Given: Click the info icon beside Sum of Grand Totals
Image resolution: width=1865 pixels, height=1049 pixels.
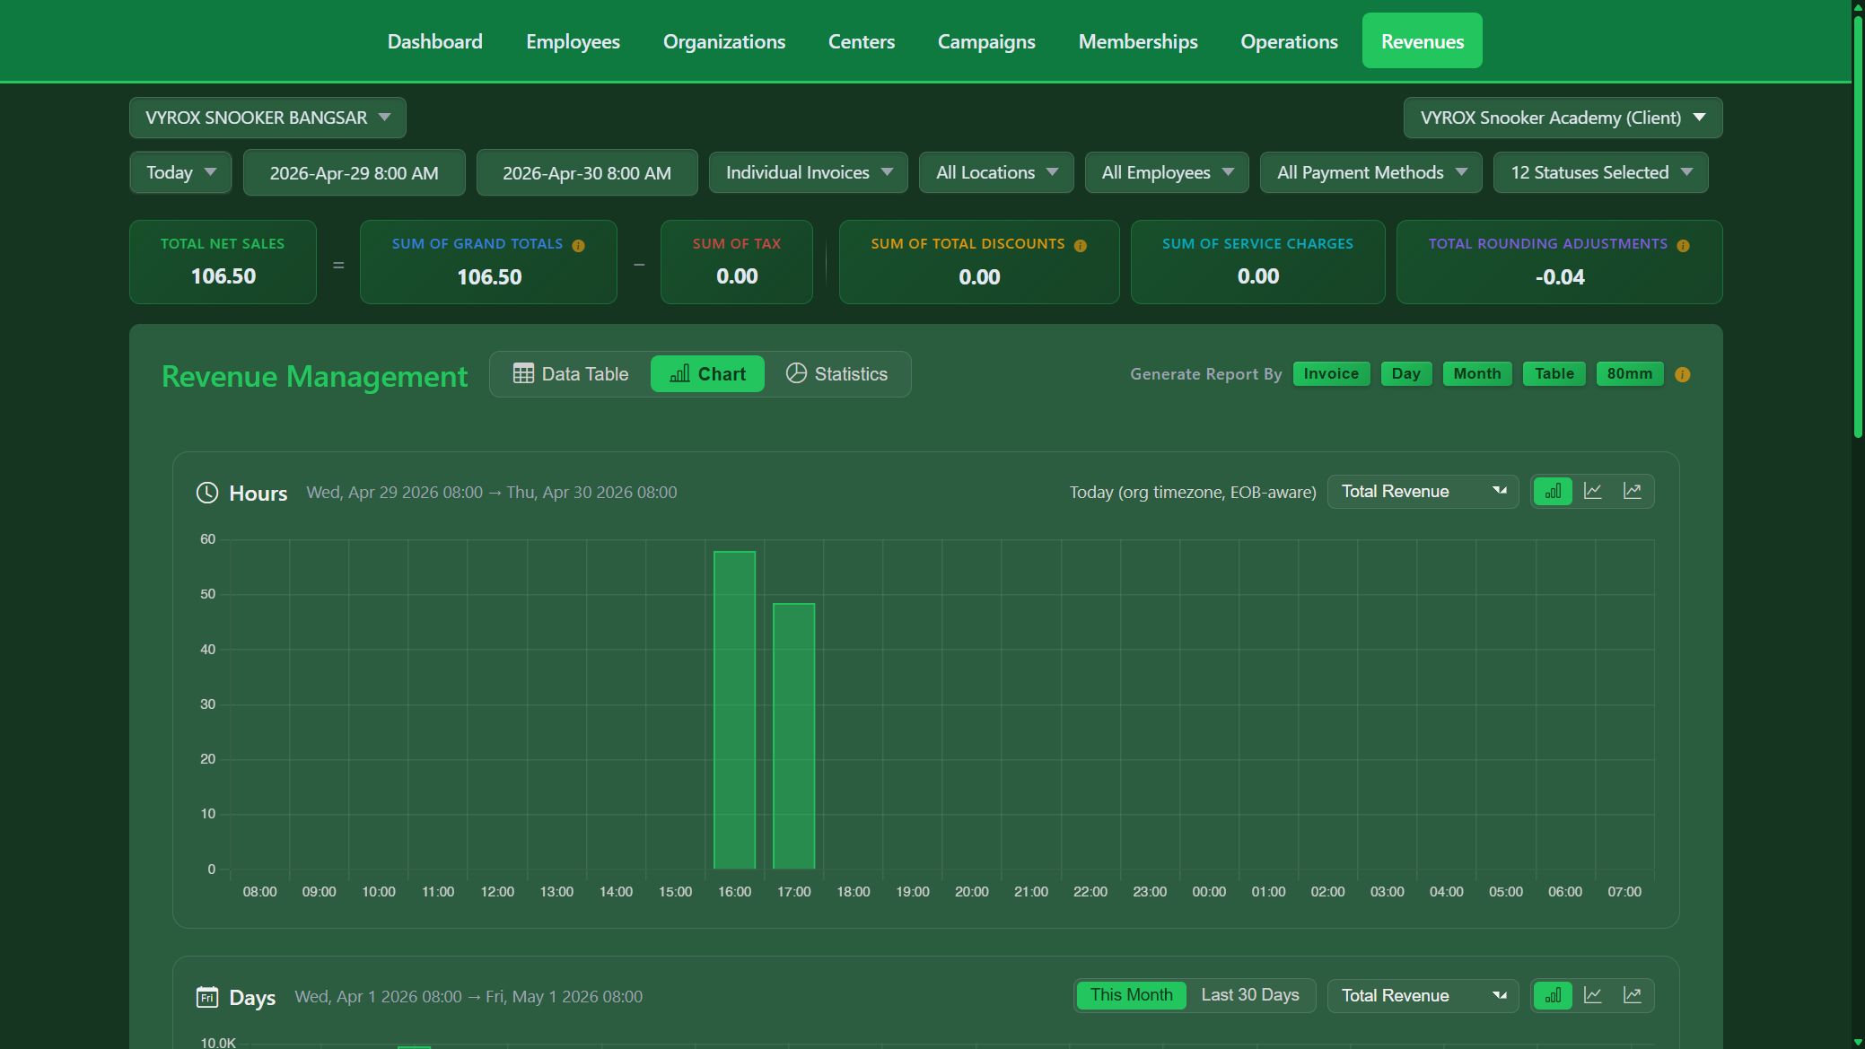Looking at the screenshot, I should click(578, 246).
